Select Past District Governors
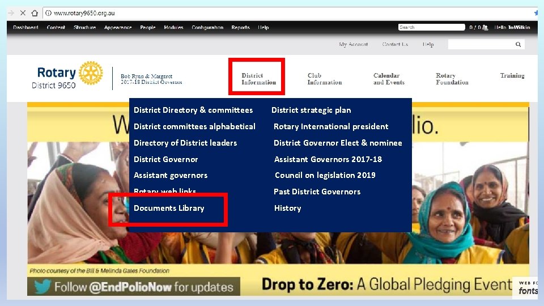The width and height of the screenshot is (544, 306). point(317,192)
